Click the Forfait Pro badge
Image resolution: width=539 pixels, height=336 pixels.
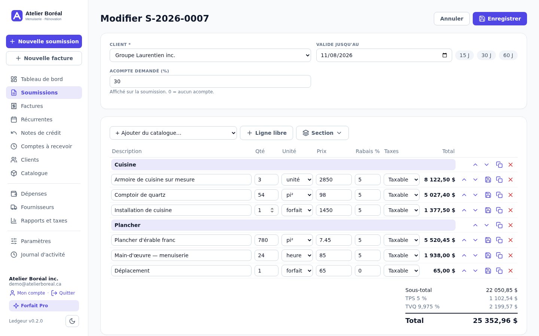44,306
